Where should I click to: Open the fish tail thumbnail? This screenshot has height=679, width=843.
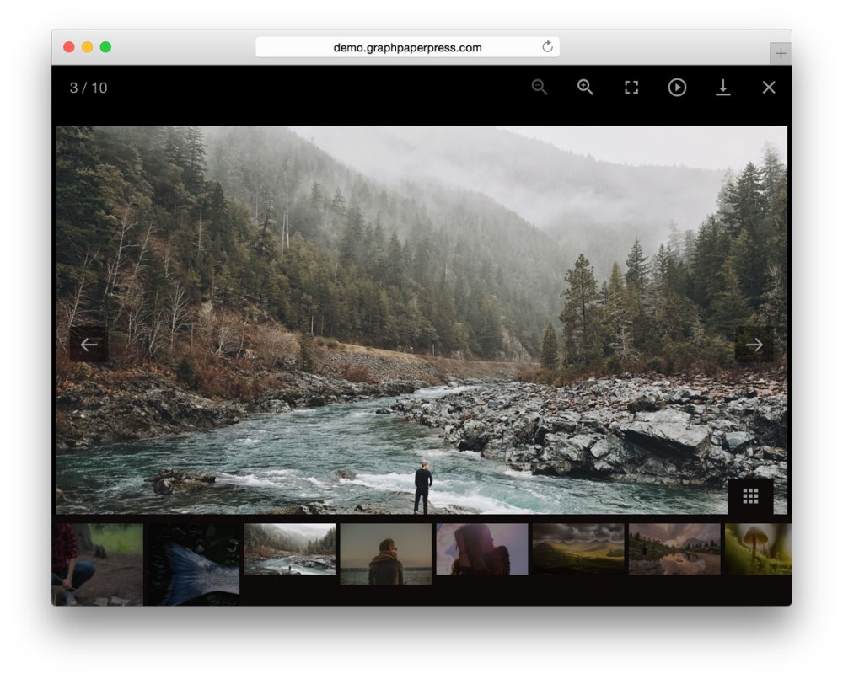(194, 564)
